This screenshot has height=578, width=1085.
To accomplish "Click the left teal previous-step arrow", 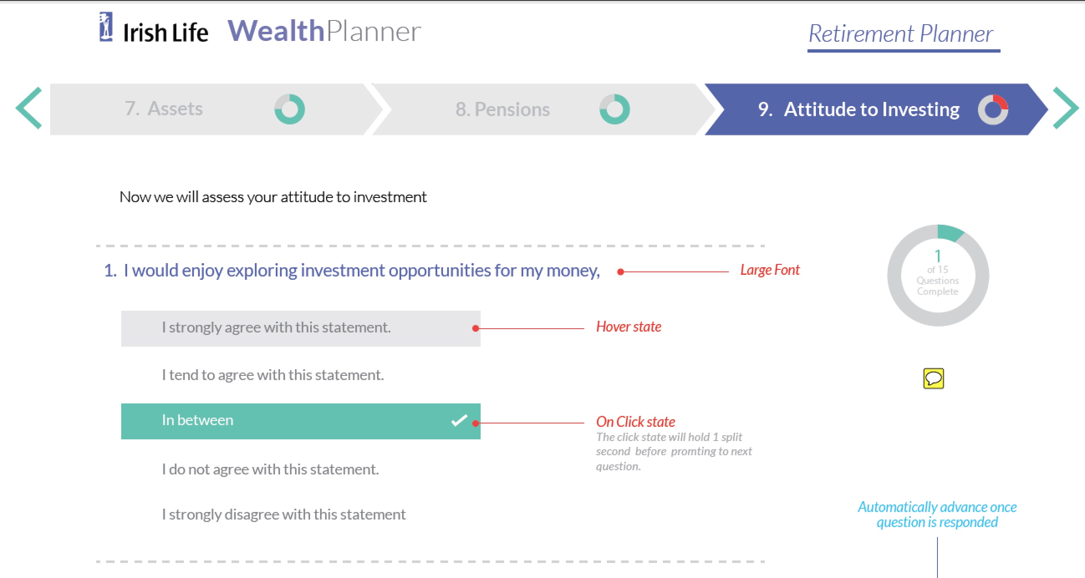I will (29, 108).
